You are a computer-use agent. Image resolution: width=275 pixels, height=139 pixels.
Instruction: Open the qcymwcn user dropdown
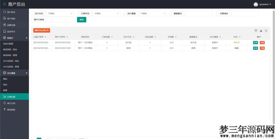tap(265, 4)
